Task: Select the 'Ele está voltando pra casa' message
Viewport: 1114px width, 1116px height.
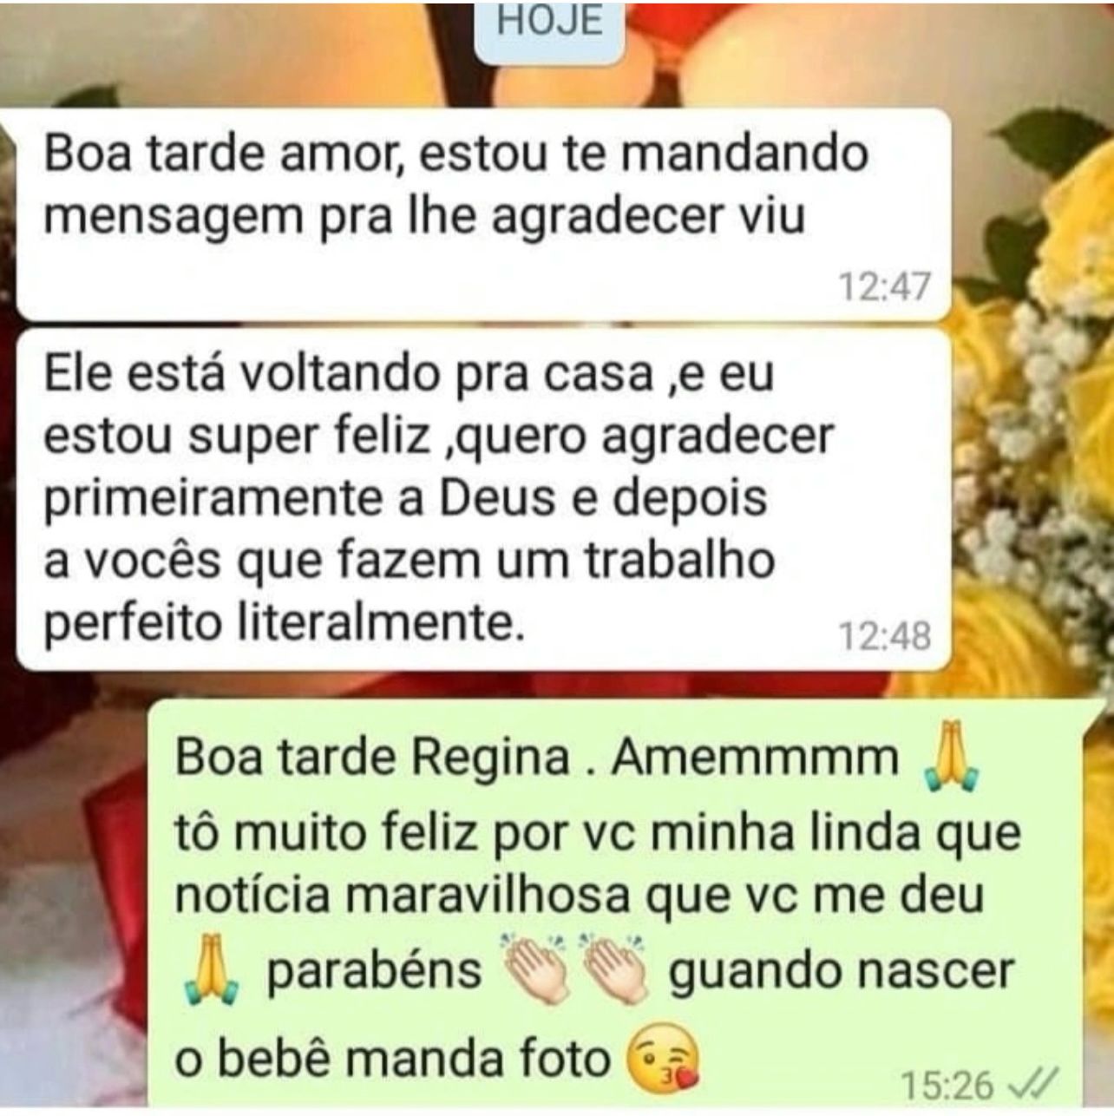Action: pyautogui.click(x=482, y=500)
